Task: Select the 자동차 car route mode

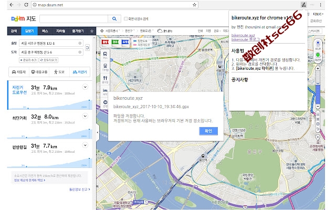Action: pyautogui.click(x=19, y=72)
